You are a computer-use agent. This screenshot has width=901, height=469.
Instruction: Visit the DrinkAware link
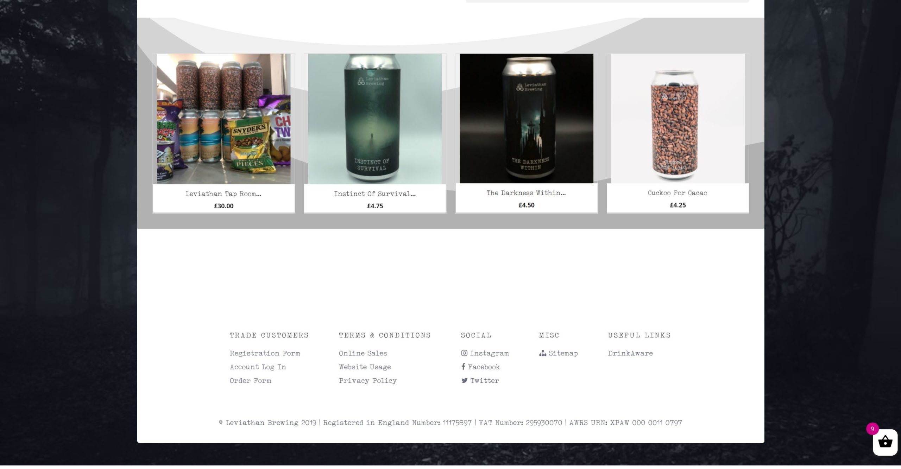coord(630,353)
